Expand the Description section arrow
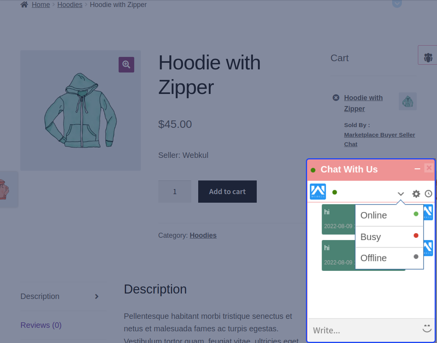The image size is (437, 343). coord(96,296)
